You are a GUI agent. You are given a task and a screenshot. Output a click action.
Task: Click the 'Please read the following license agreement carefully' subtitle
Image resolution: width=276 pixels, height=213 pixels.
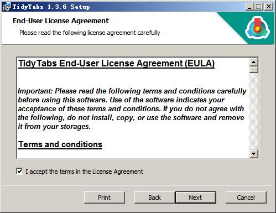click(90, 33)
